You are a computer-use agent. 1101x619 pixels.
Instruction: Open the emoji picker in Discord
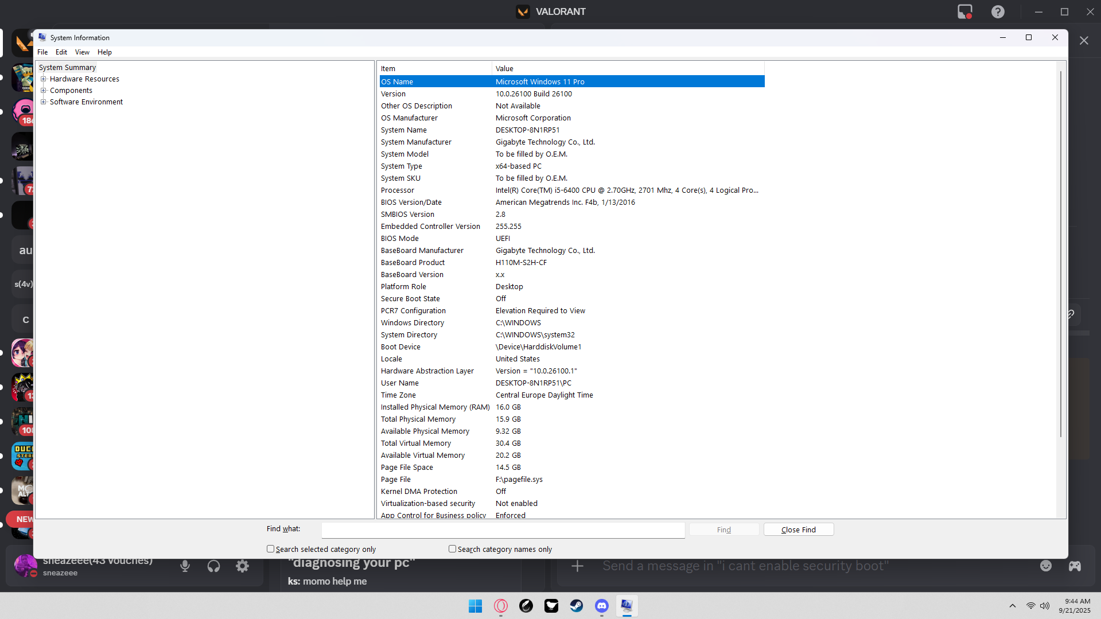click(1046, 566)
